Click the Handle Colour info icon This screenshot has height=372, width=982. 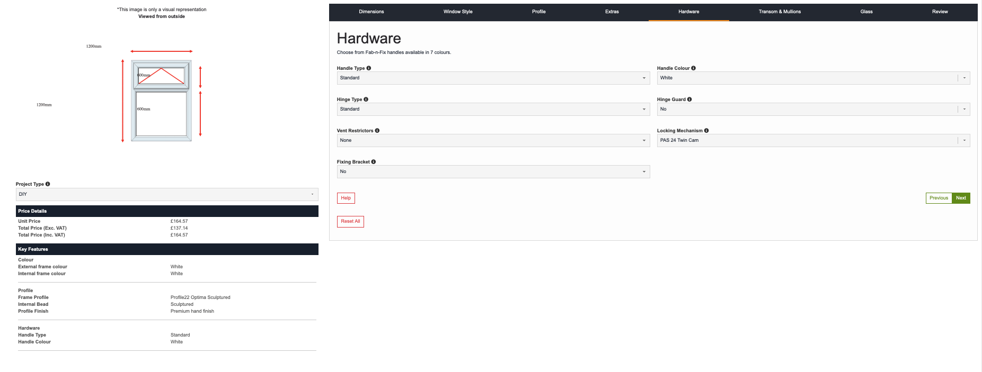click(693, 68)
